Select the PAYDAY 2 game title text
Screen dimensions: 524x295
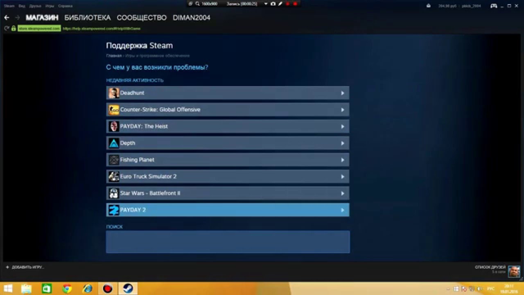click(x=133, y=210)
